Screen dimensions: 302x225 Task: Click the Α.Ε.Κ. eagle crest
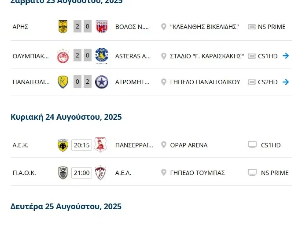(x=63, y=145)
